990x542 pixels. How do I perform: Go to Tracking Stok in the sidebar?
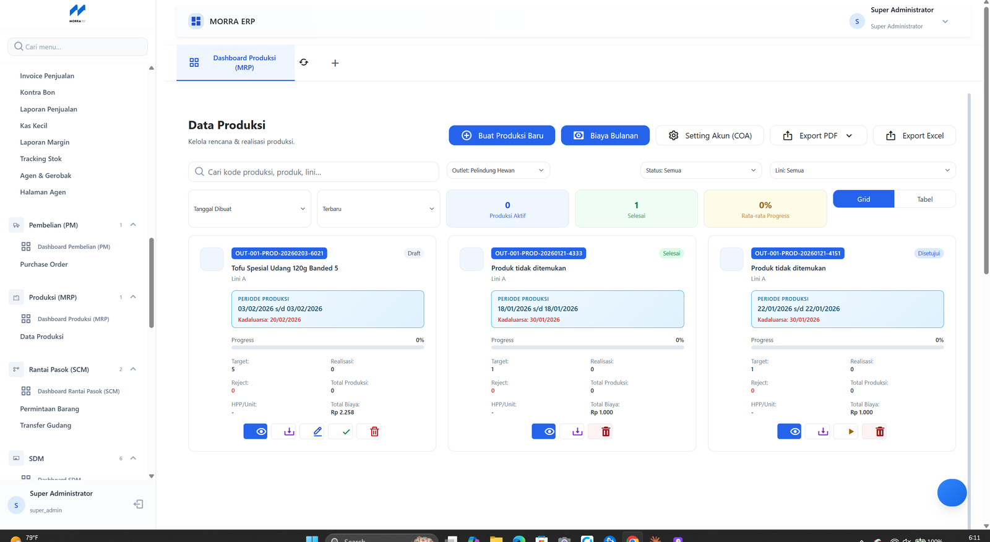(41, 159)
